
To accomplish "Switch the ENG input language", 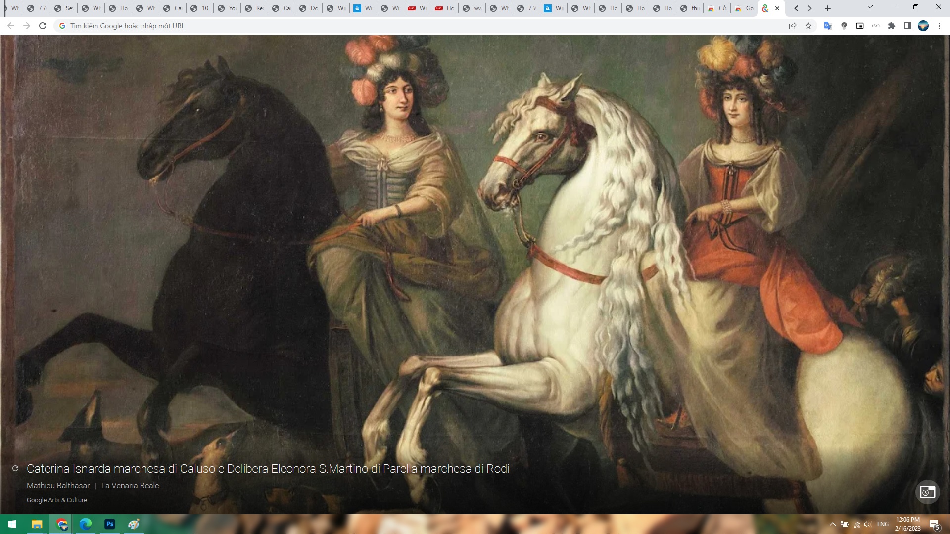I will [883, 524].
